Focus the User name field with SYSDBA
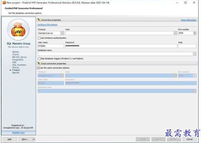The width and height of the screenshot is (203, 143). click(51, 46)
